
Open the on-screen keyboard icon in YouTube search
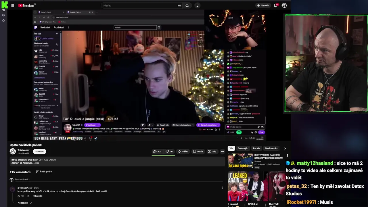179,5
